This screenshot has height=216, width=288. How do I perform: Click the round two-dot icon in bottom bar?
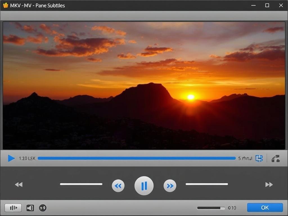(42, 208)
